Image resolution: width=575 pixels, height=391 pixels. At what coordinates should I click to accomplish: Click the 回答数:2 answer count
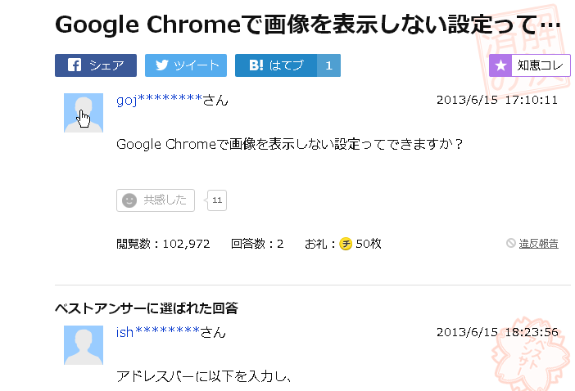tap(257, 244)
